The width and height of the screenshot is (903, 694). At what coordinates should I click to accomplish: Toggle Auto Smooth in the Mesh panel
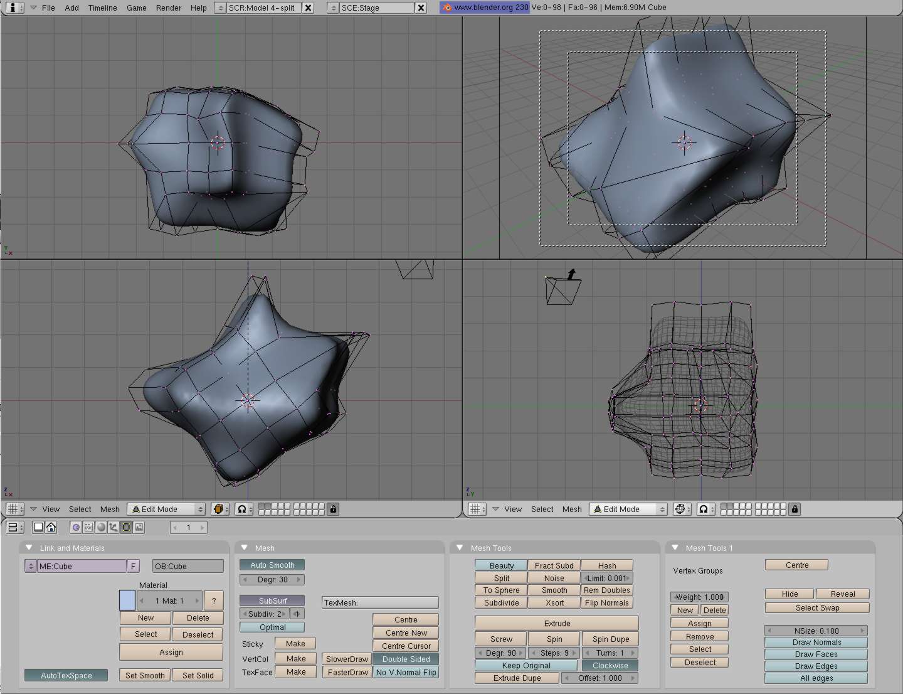[272, 564]
